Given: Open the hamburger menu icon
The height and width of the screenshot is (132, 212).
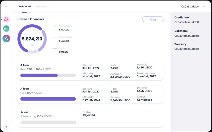Looking at the screenshot, I should click(x=6, y=7).
